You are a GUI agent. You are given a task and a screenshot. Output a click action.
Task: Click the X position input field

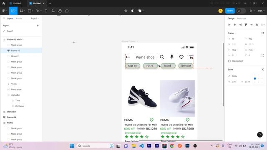235,39
